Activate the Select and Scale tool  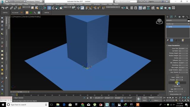57,8
